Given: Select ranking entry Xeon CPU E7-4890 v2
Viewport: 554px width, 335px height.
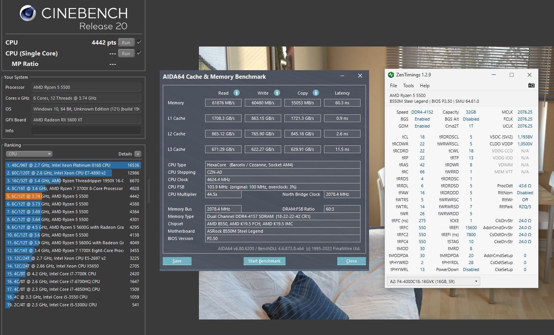Looking at the screenshot, I should 73,173.
